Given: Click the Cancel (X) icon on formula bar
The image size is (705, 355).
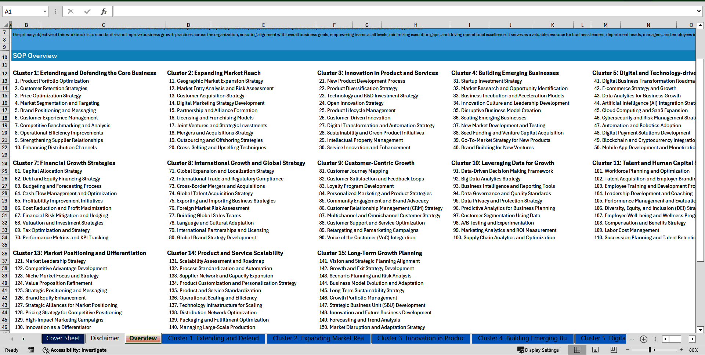Looking at the screenshot, I should [70, 11].
